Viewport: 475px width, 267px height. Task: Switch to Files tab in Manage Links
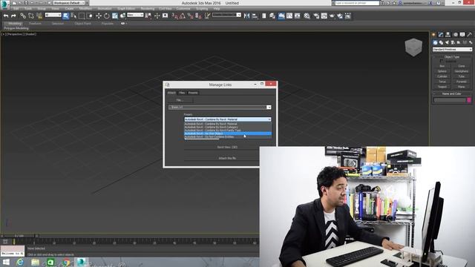(x=182, y=93)
